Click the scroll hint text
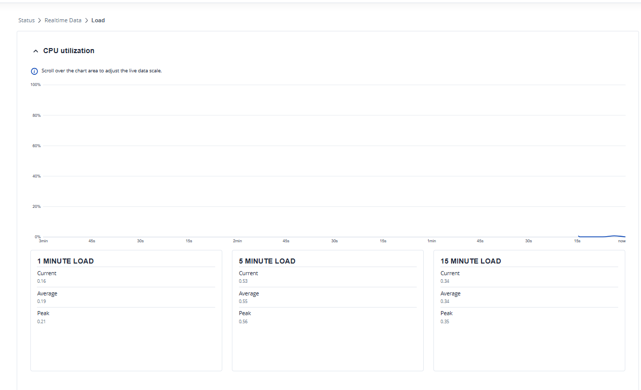Viewport: 641px width, 390px height. (102, 71)
